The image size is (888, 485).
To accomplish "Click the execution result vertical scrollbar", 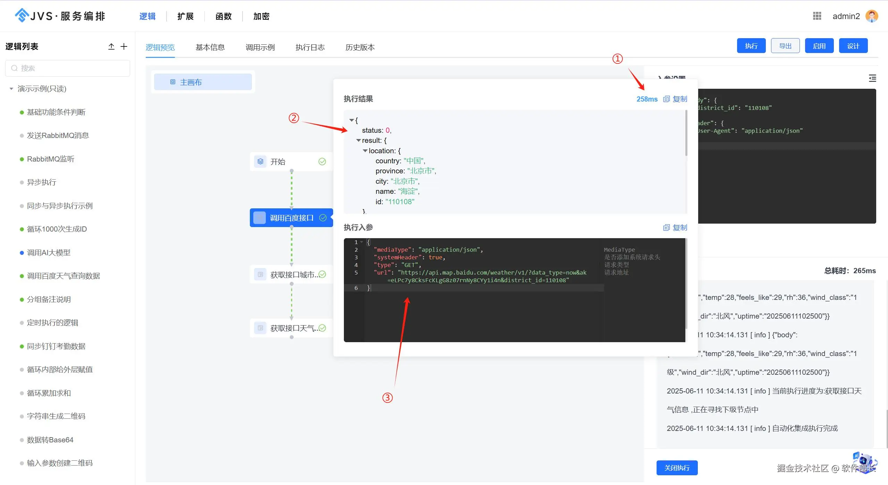I will 686,133.
